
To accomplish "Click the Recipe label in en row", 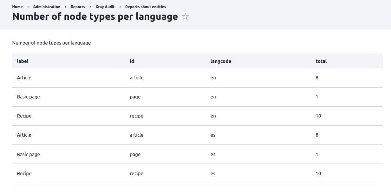I will click(x=24, y=116).
